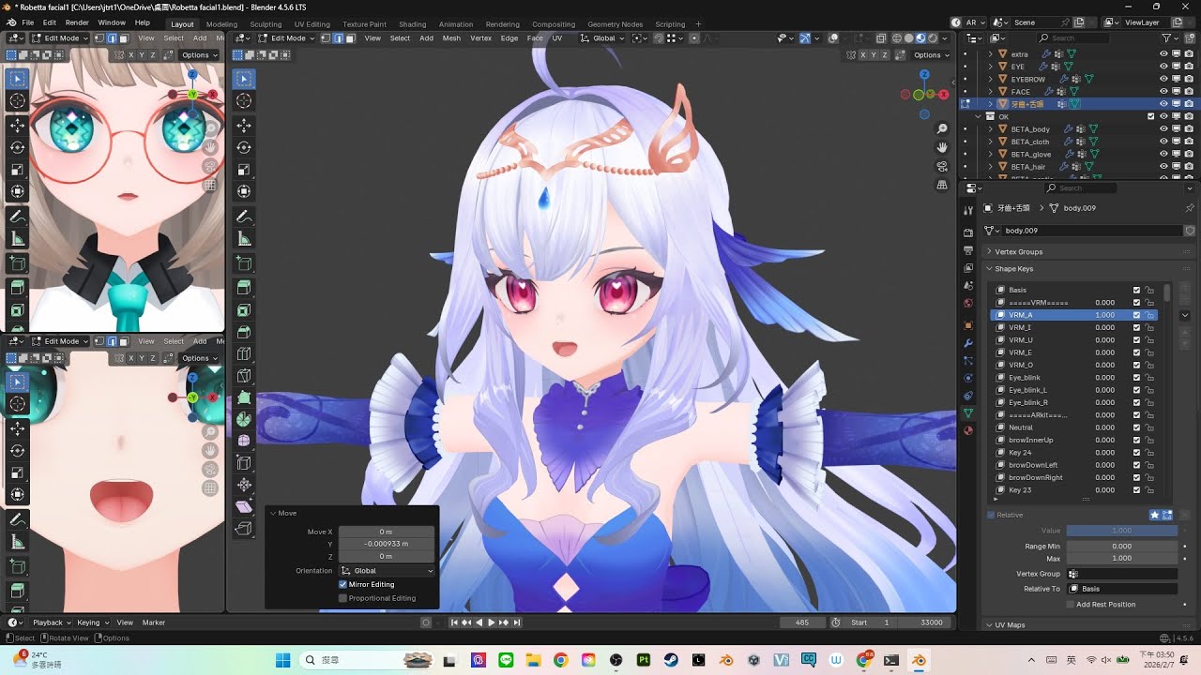
Task: Click the play animation button
Action: (x=491, y=622)
